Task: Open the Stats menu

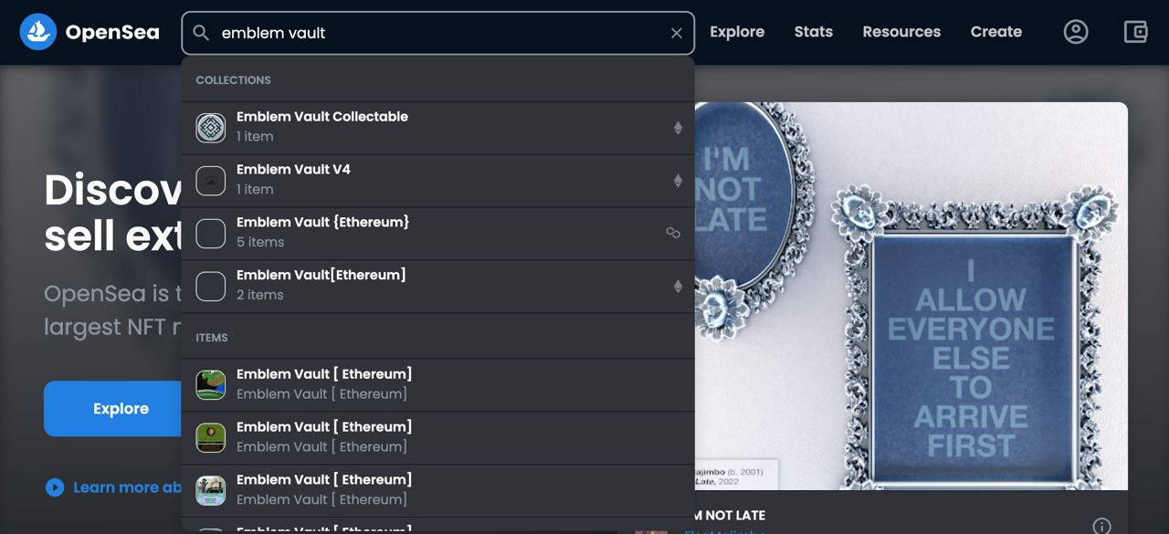Action: [x=814, y=32]
